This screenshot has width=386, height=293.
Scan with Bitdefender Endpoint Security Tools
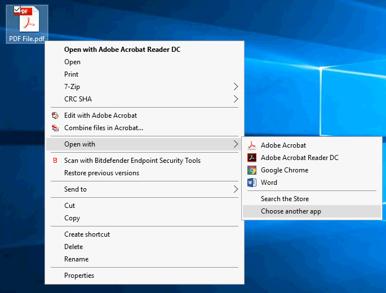click(x=144, y=161)
